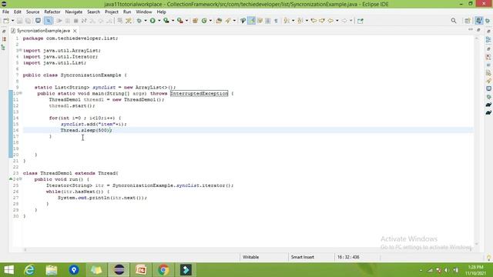Open File Explorer from the taskbar
Image resolution: width=493 pixels, height=277 pixels.
52,270
